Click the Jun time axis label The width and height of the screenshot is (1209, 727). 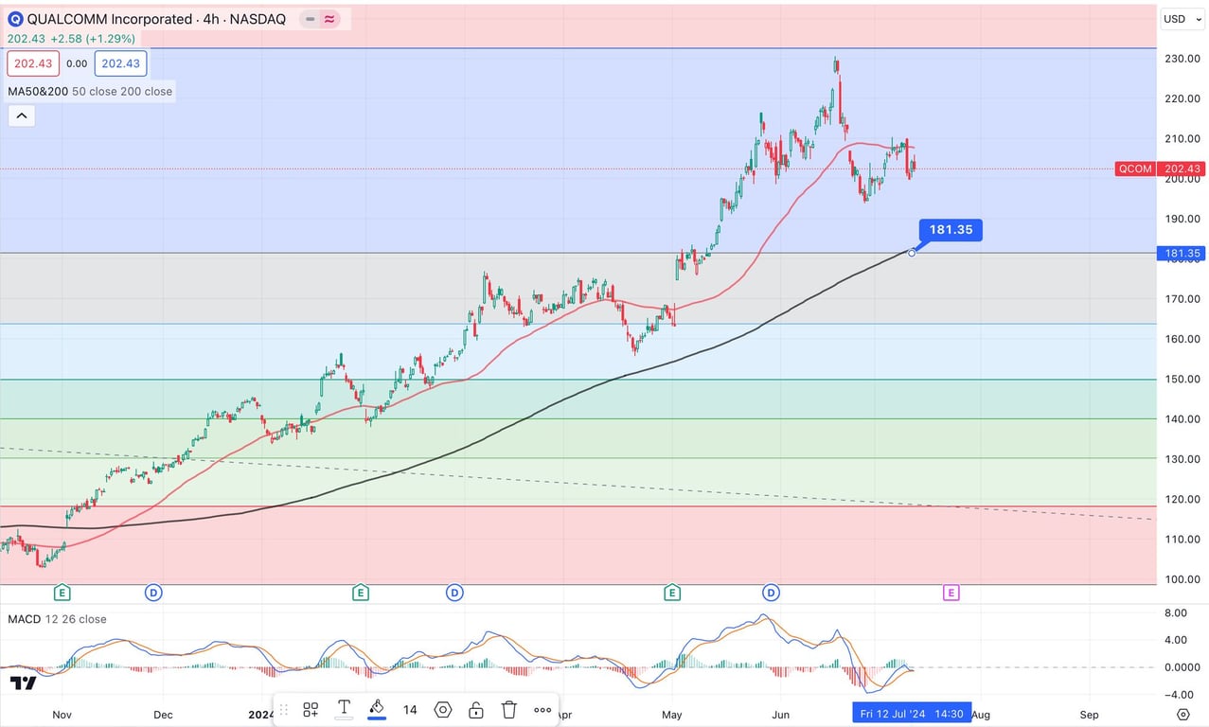pyautogui.click(x=781, y=715)
